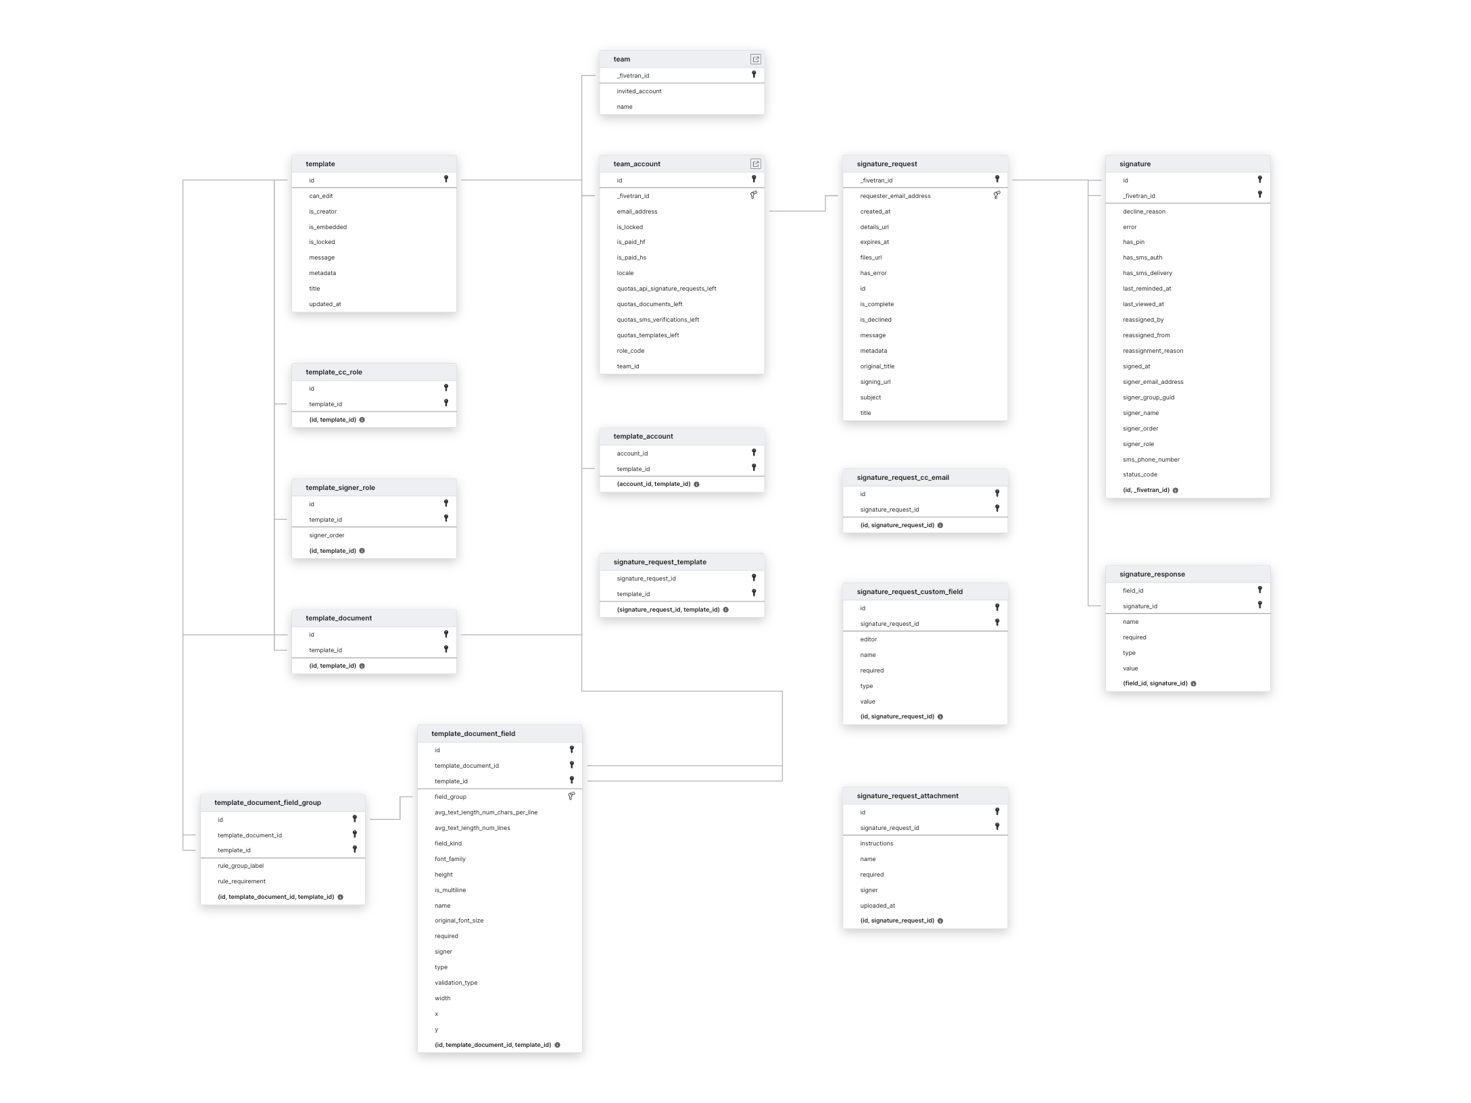Click the team table icon
The height and width of the screenshot is (1103, 1471).
(x=755, y=59)
